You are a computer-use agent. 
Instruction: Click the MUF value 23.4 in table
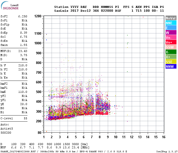pos(75,148)
